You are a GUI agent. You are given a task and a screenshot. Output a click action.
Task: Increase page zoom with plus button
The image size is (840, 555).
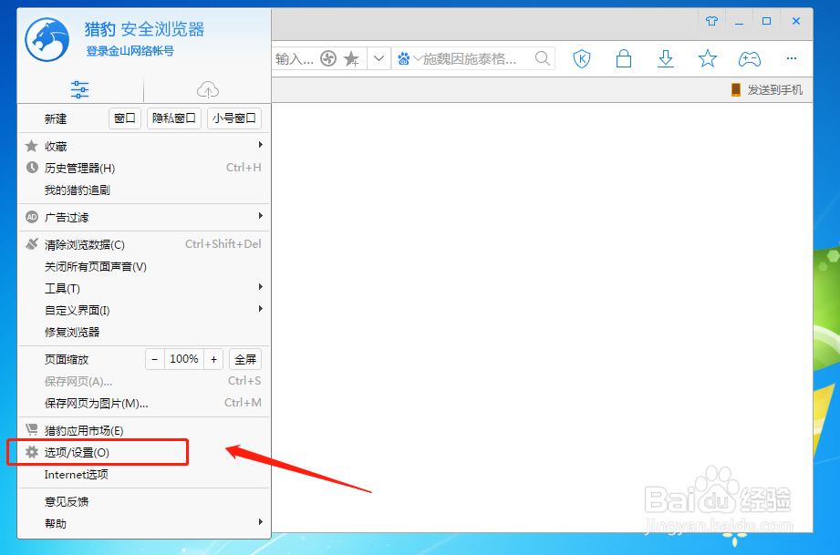point(213,359)
